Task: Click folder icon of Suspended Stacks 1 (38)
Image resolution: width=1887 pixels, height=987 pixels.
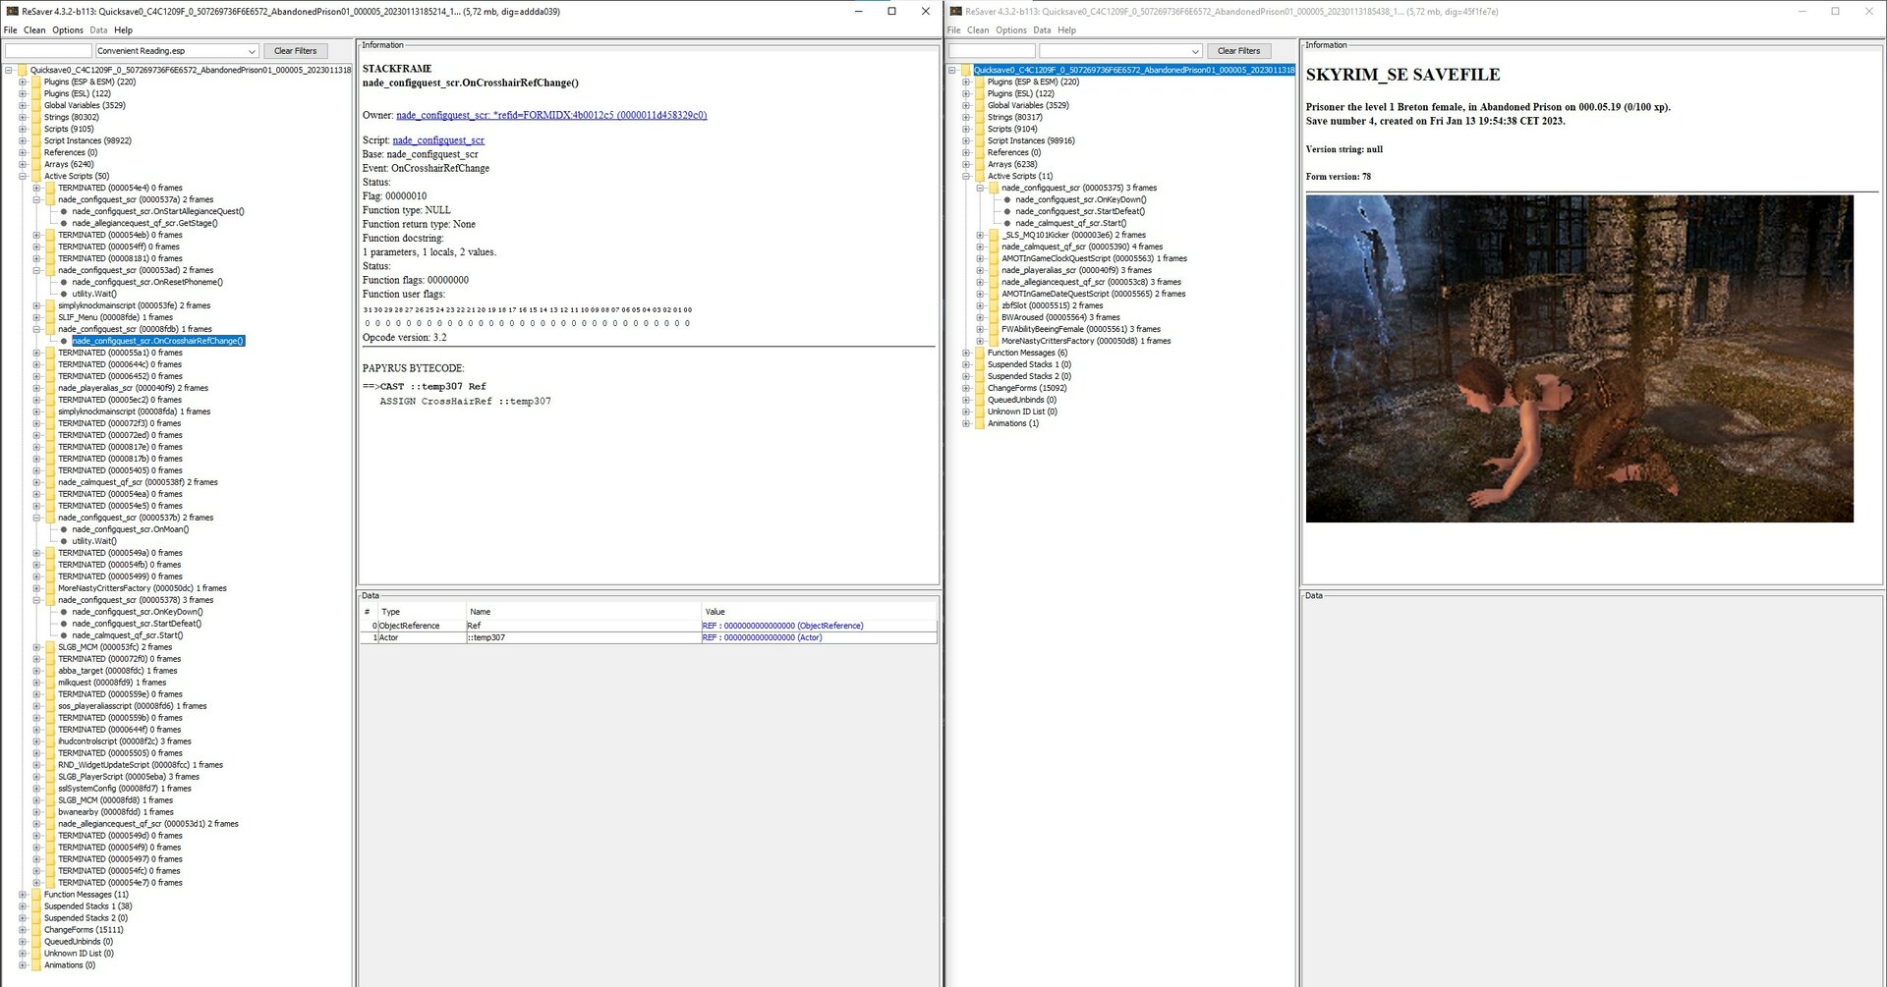Action: [35, 906]
